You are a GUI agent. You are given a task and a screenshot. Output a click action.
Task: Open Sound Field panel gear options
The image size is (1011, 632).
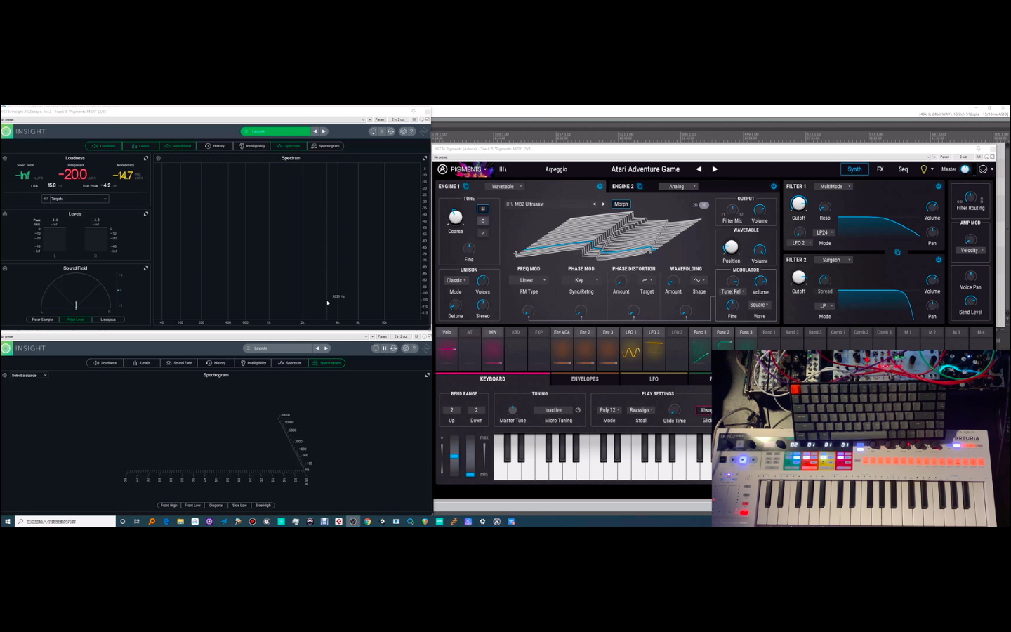(x=5, y=268)
